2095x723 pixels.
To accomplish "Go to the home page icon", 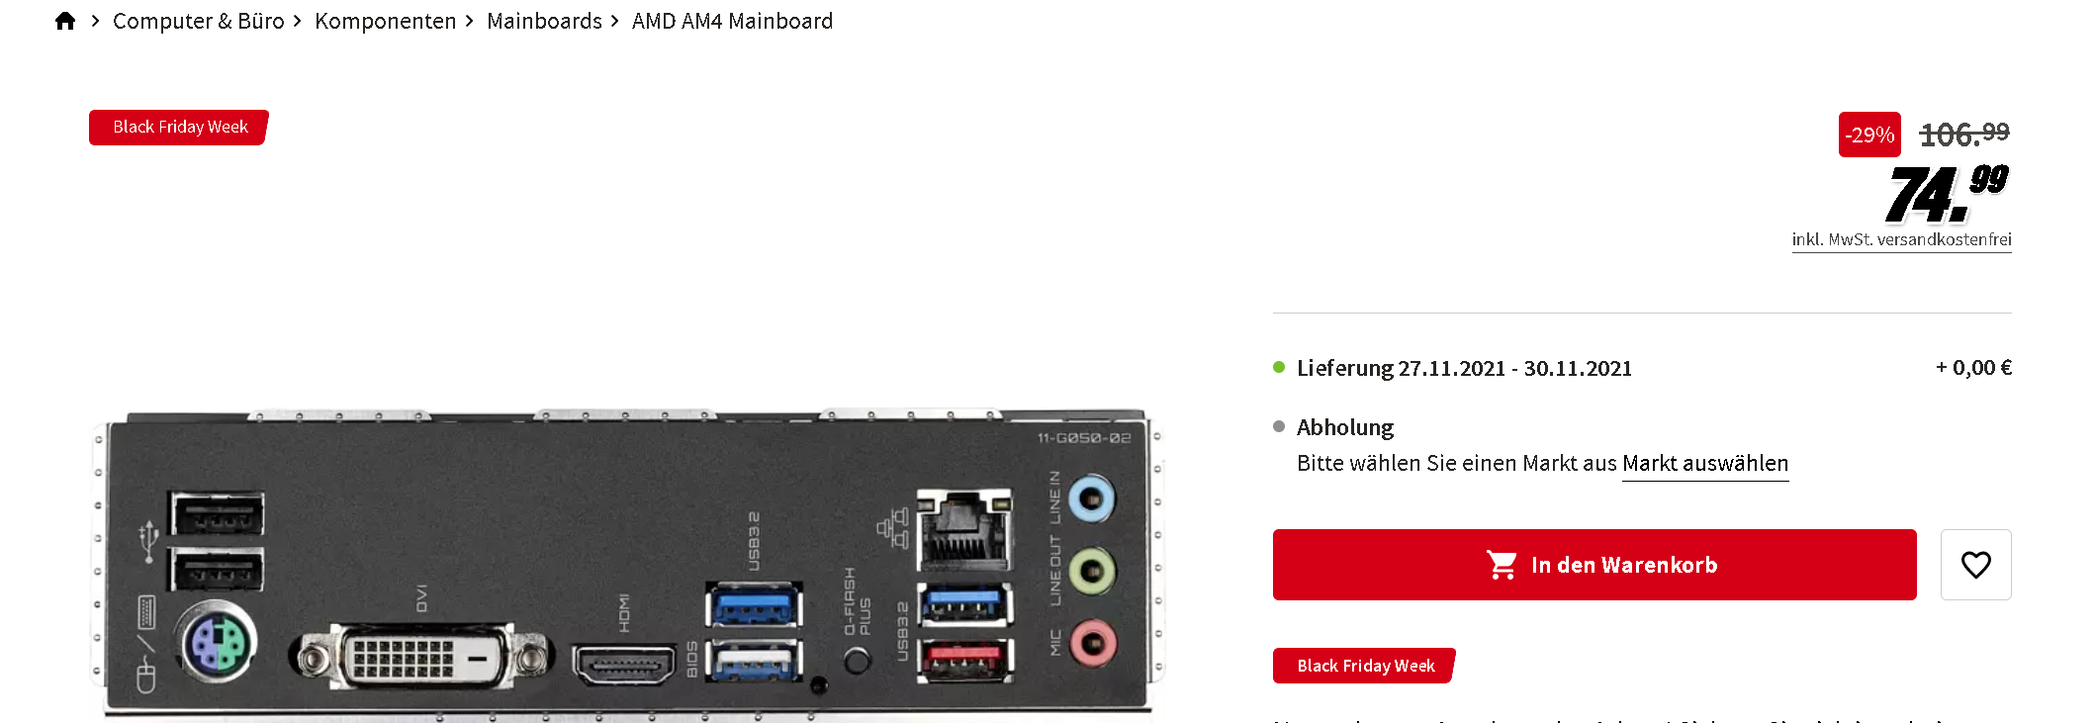I will point(65,21).
